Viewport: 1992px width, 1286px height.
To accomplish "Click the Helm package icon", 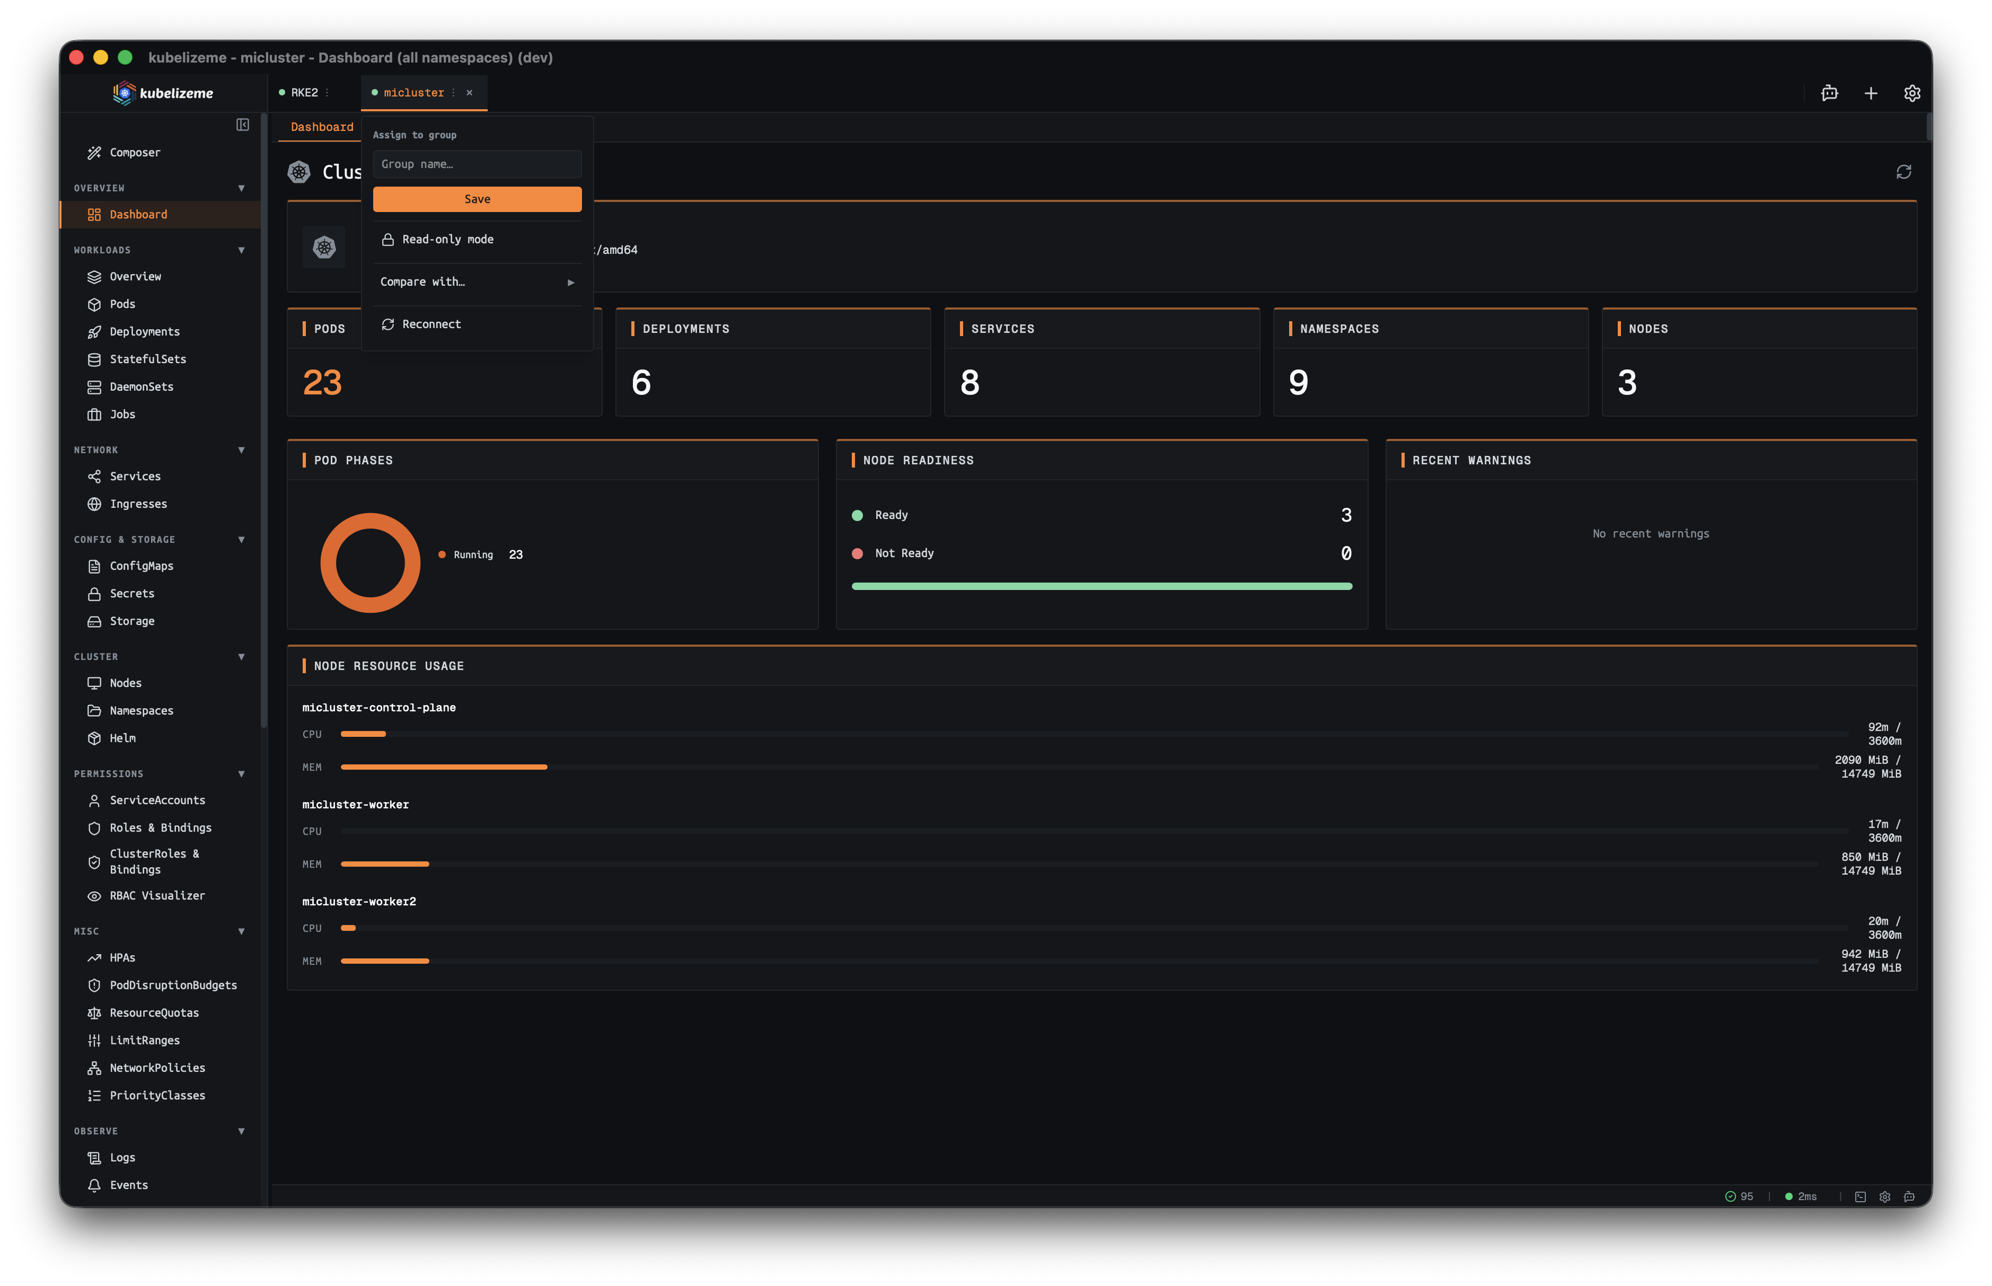I will (x=94, y=738).
